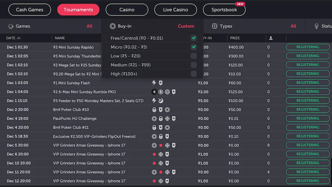Image resolution: width=332 pixels, height=187 pixels.
Task: Click the snowflake icon on PaulPunts HU Challenge
Action: pyautogui.click(x=167, y=119)
